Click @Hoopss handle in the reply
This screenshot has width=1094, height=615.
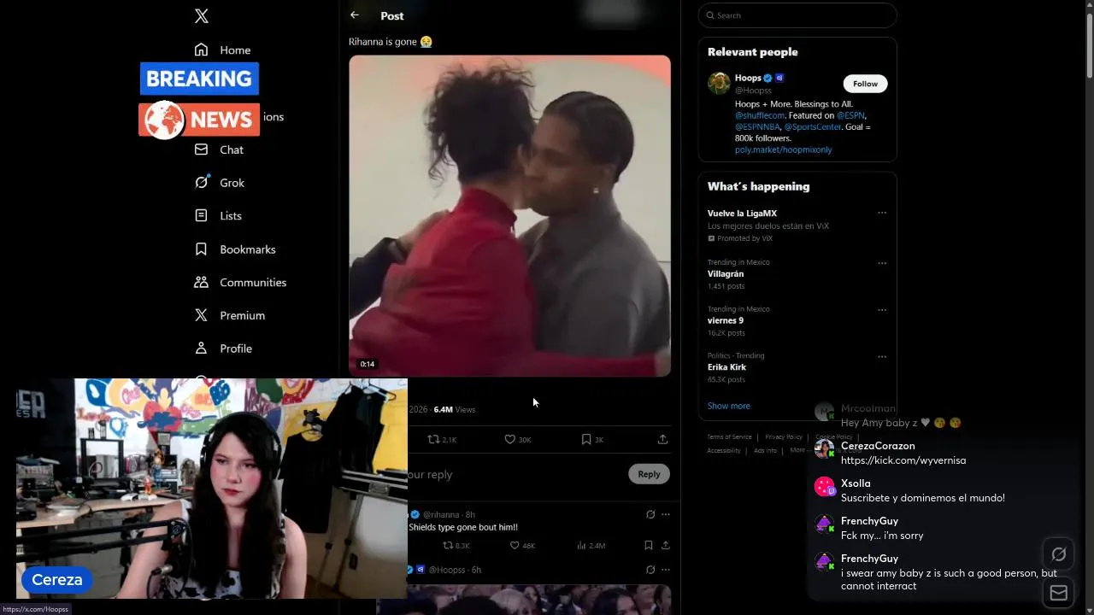click(447, 570)
